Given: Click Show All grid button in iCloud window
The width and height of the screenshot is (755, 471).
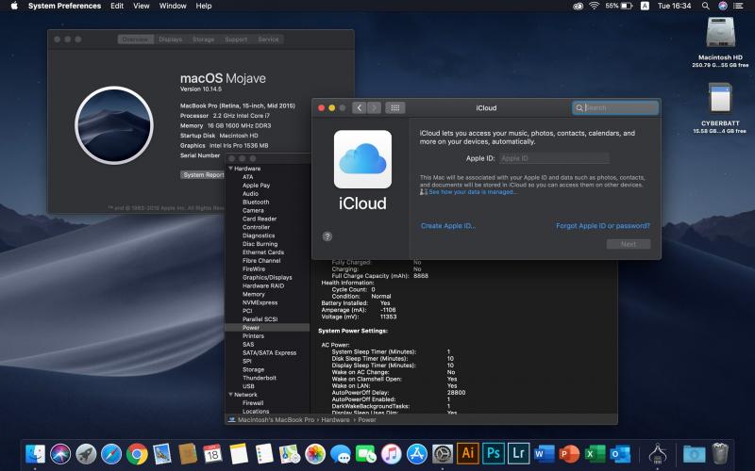Looking at the screenshot, I should (395, 107).
